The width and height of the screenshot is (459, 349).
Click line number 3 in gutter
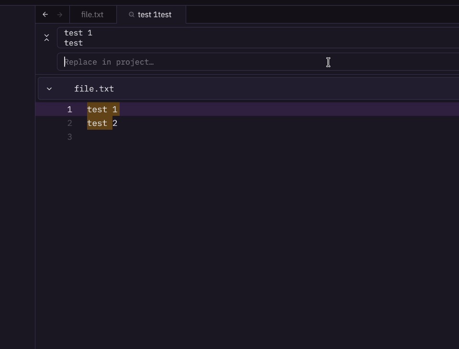coord(70,137)
